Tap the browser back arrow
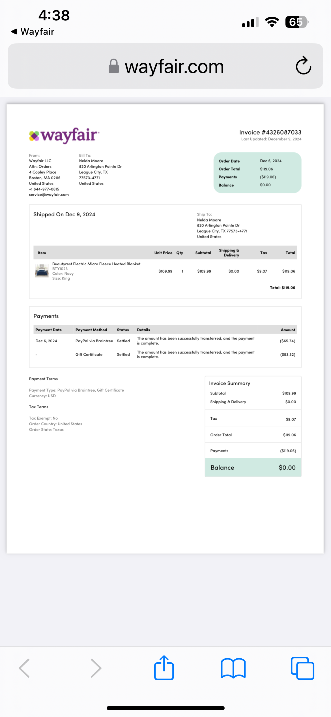Image resolution: width=331 pixels, height=717 pixels. (24, 668)
